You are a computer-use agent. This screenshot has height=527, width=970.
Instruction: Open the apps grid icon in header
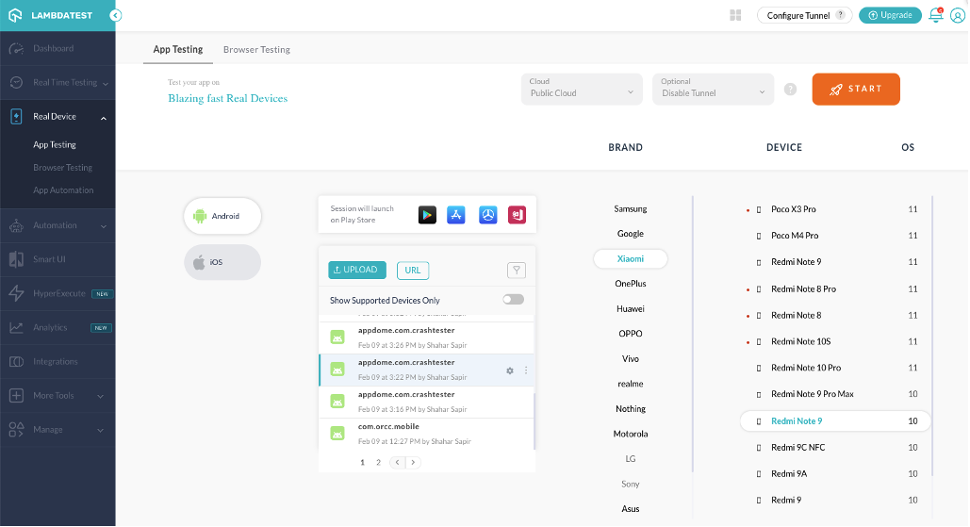tap(735, 15)
